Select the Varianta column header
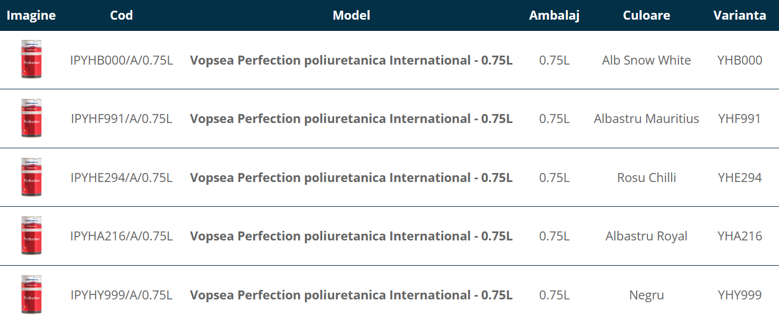Screen dimensions: 779x323 [x=740, y=15]
